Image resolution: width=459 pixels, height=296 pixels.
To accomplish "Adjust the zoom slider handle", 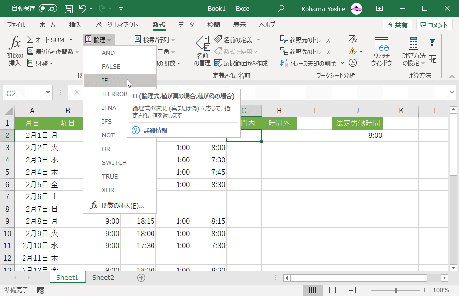I will click(396, 290).
